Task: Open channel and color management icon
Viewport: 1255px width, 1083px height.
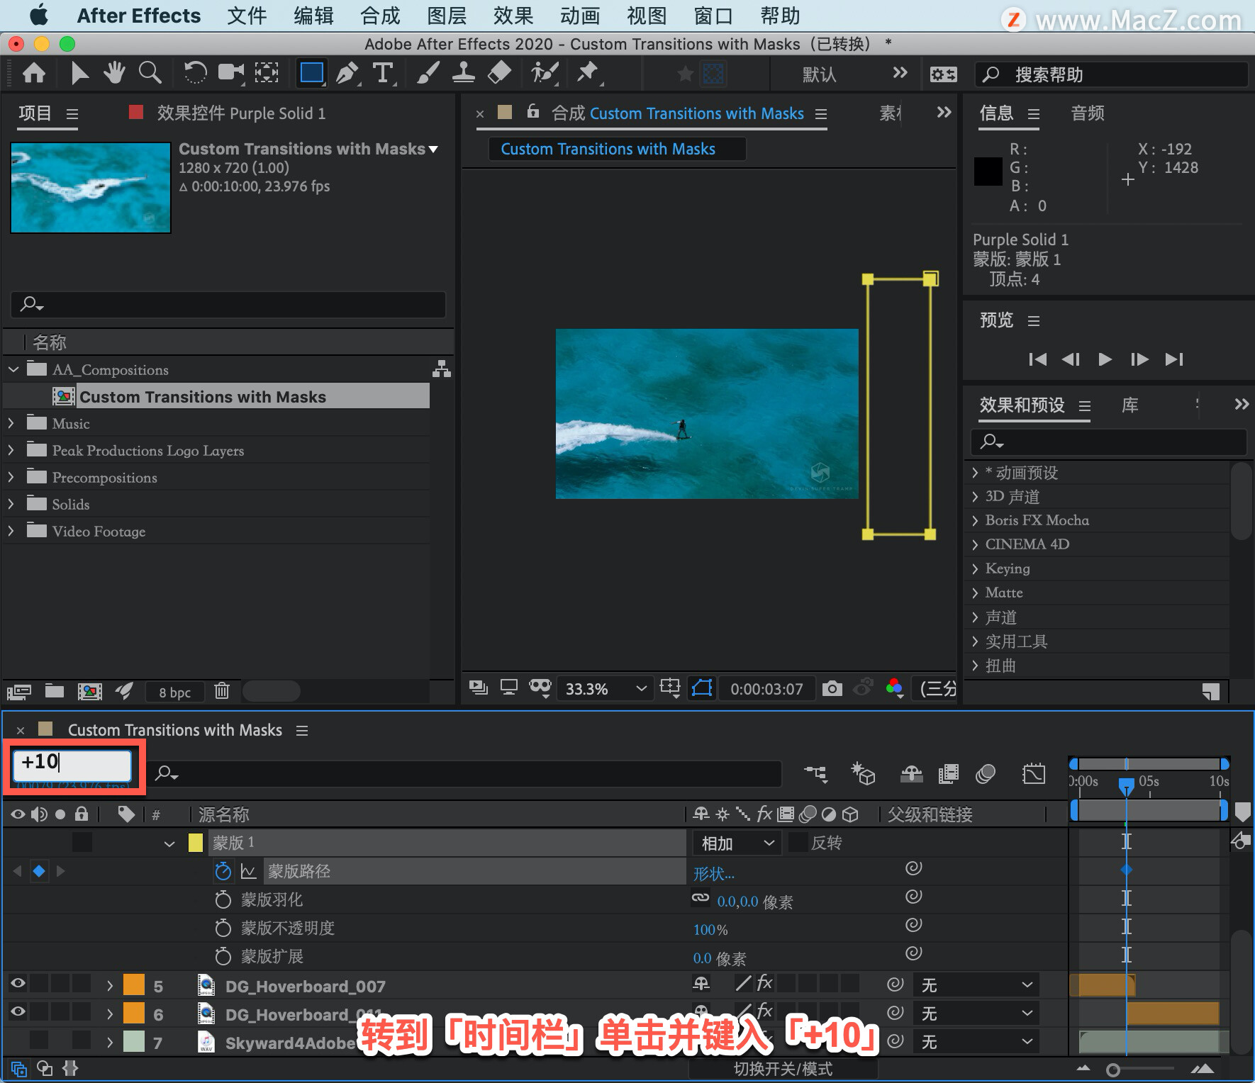Action: point(895,688)
